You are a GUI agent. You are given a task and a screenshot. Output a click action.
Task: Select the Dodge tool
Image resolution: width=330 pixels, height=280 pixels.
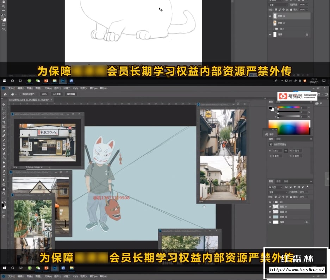4,167
